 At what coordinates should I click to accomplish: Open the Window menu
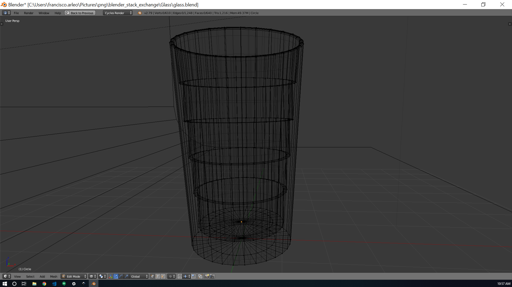coord(44,13)
